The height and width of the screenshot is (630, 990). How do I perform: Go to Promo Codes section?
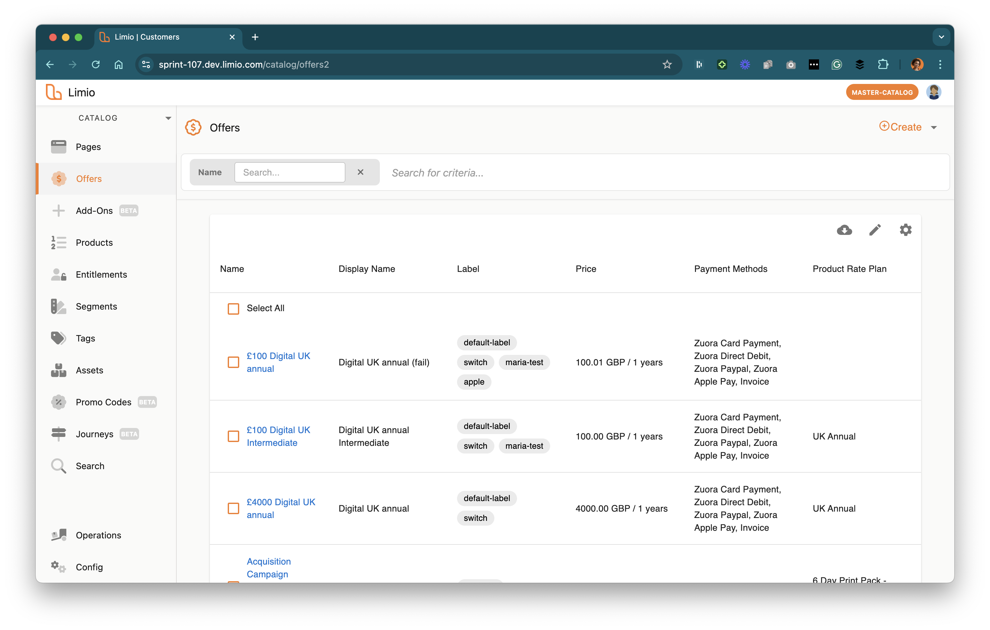tap(103, 402)
